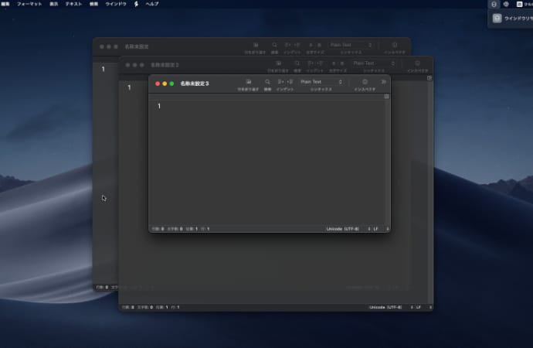Click the search magnifier in 名称未設定 3 toolbar
Screen dimensions: 533x348
pyautogui.click(x=267, y=82)
